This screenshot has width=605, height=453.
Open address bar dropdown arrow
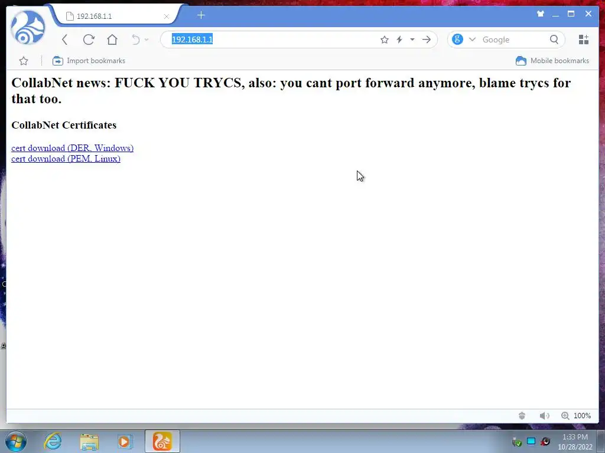tap(412, 40)
